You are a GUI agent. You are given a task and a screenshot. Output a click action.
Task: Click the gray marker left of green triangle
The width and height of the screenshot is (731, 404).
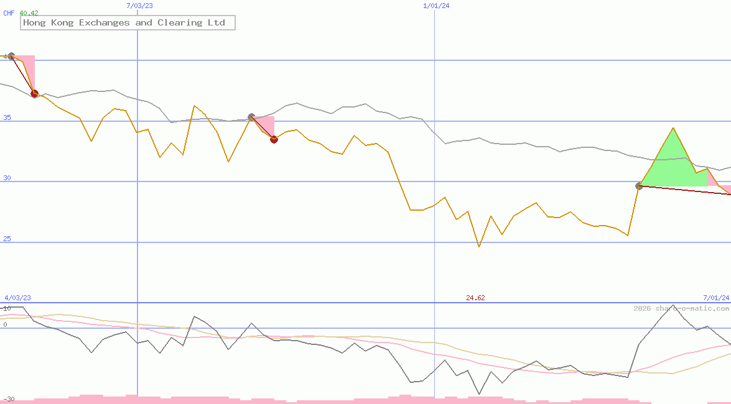tap(639, 186)
